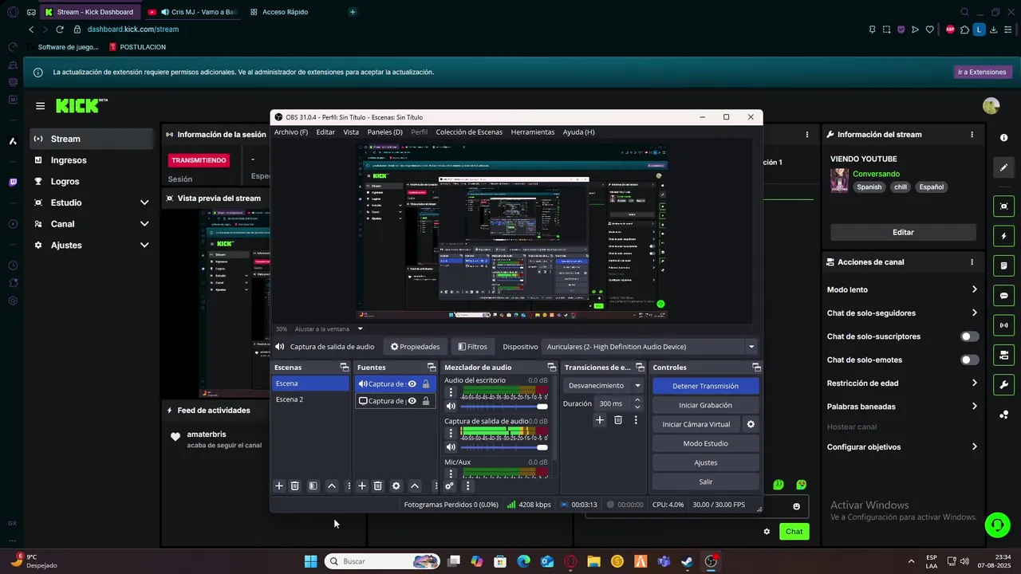Click Editar button in stream information
Image resolution: width=1021 pixels, height=574 pixels.
pyautogui.click(x=903, y=232)
